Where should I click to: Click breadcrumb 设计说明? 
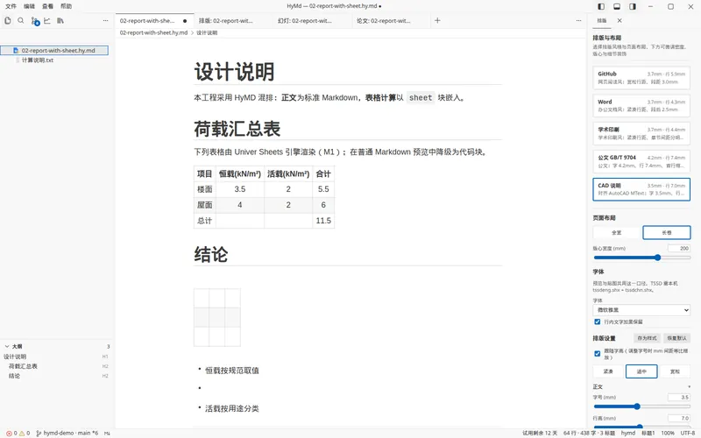click(x=207, y=32)
